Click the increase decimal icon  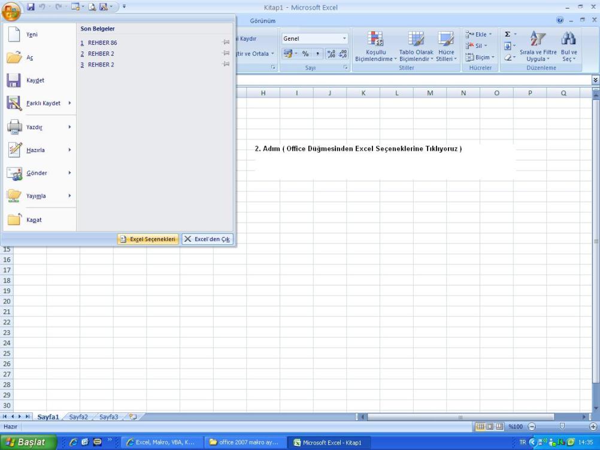tap(331, 54)
